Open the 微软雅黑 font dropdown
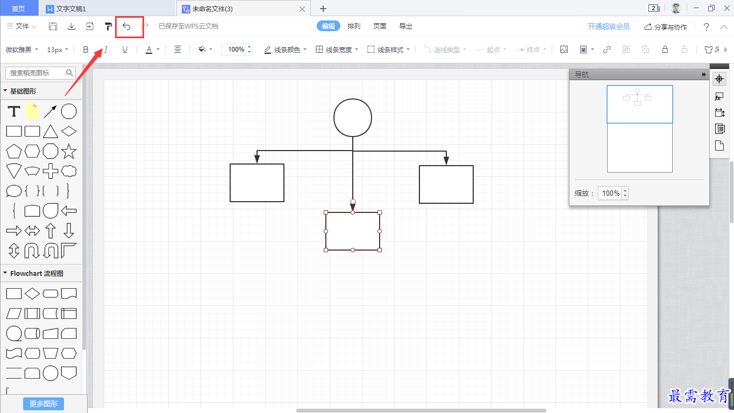The width and height of the screenshot is (734, 413). (x=22, y=49)
